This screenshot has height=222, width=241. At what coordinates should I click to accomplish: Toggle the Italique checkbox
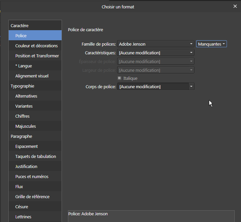(x=119, y=78)
